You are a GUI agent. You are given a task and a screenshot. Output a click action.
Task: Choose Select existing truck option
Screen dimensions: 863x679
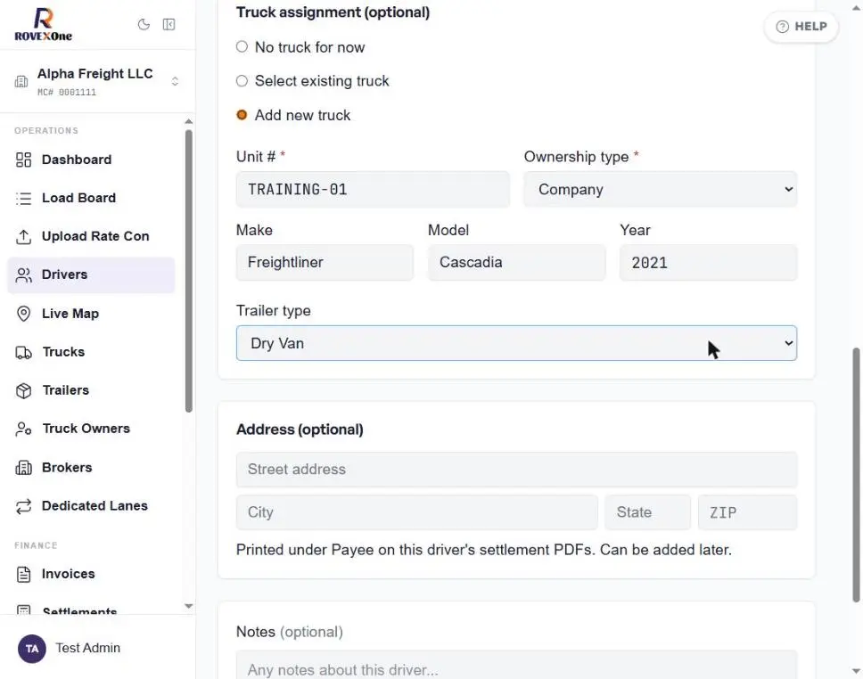(x=242, y=81)
